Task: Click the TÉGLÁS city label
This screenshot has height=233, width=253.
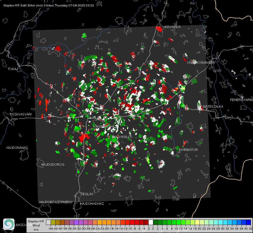Action: point(87,194)
